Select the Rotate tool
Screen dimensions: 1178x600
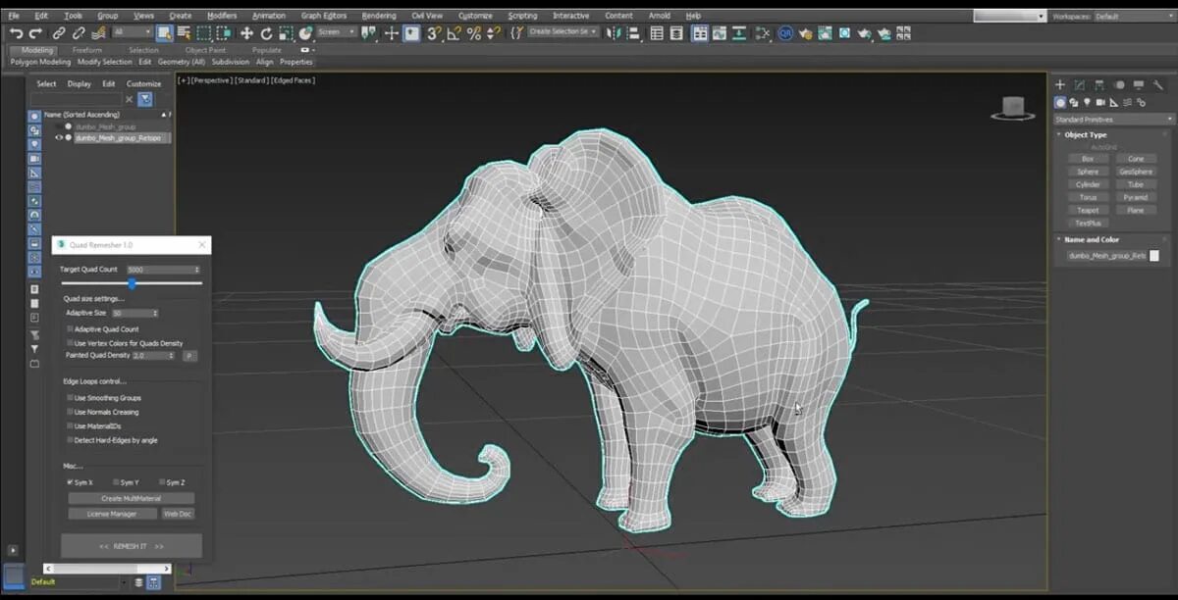(x=265, y=32)
